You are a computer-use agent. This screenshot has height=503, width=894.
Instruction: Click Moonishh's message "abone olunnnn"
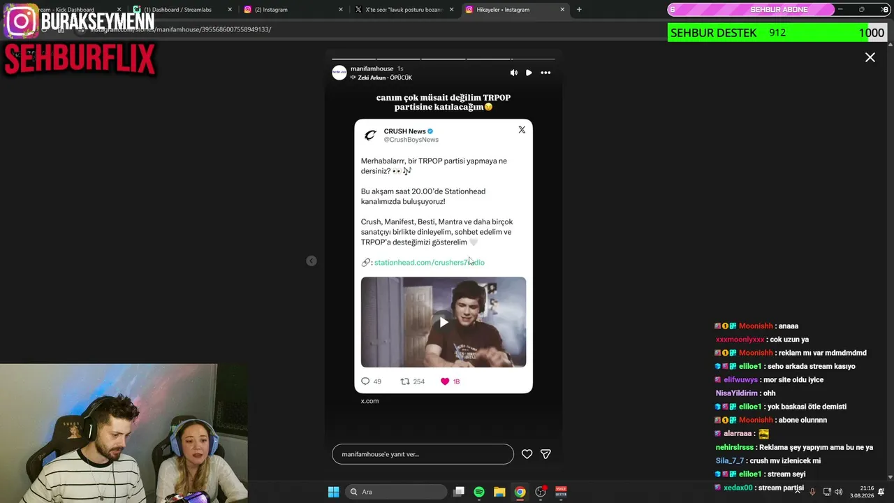[803, 420]
